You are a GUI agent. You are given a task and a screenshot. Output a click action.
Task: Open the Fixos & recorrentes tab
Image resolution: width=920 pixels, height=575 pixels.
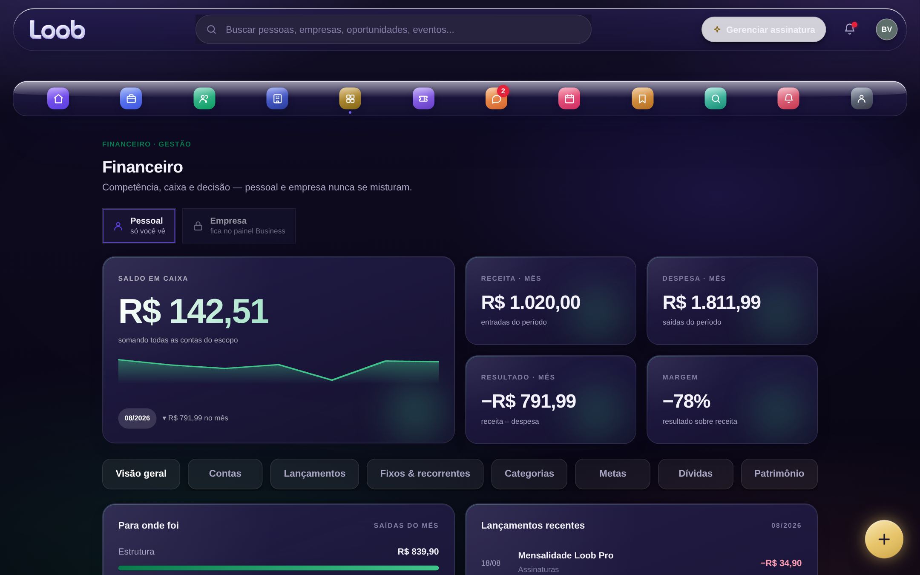coord(425,474)
